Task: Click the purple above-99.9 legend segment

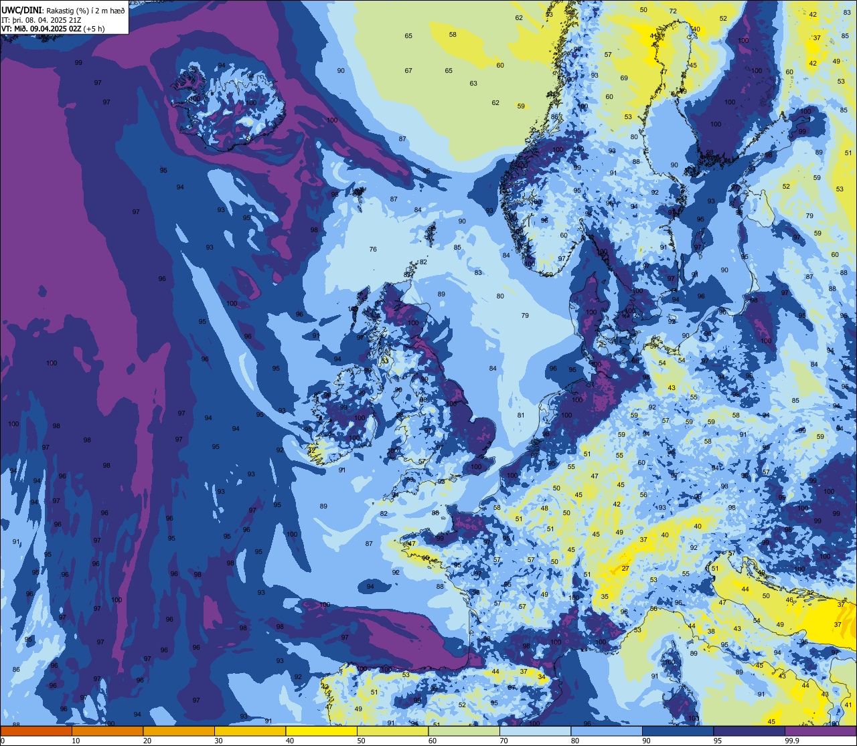Action: pyautogui.click(x=820, y=731)
